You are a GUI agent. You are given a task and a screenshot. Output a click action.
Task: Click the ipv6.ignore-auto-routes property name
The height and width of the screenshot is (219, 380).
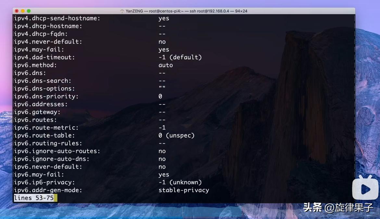[x=57, y=151]
